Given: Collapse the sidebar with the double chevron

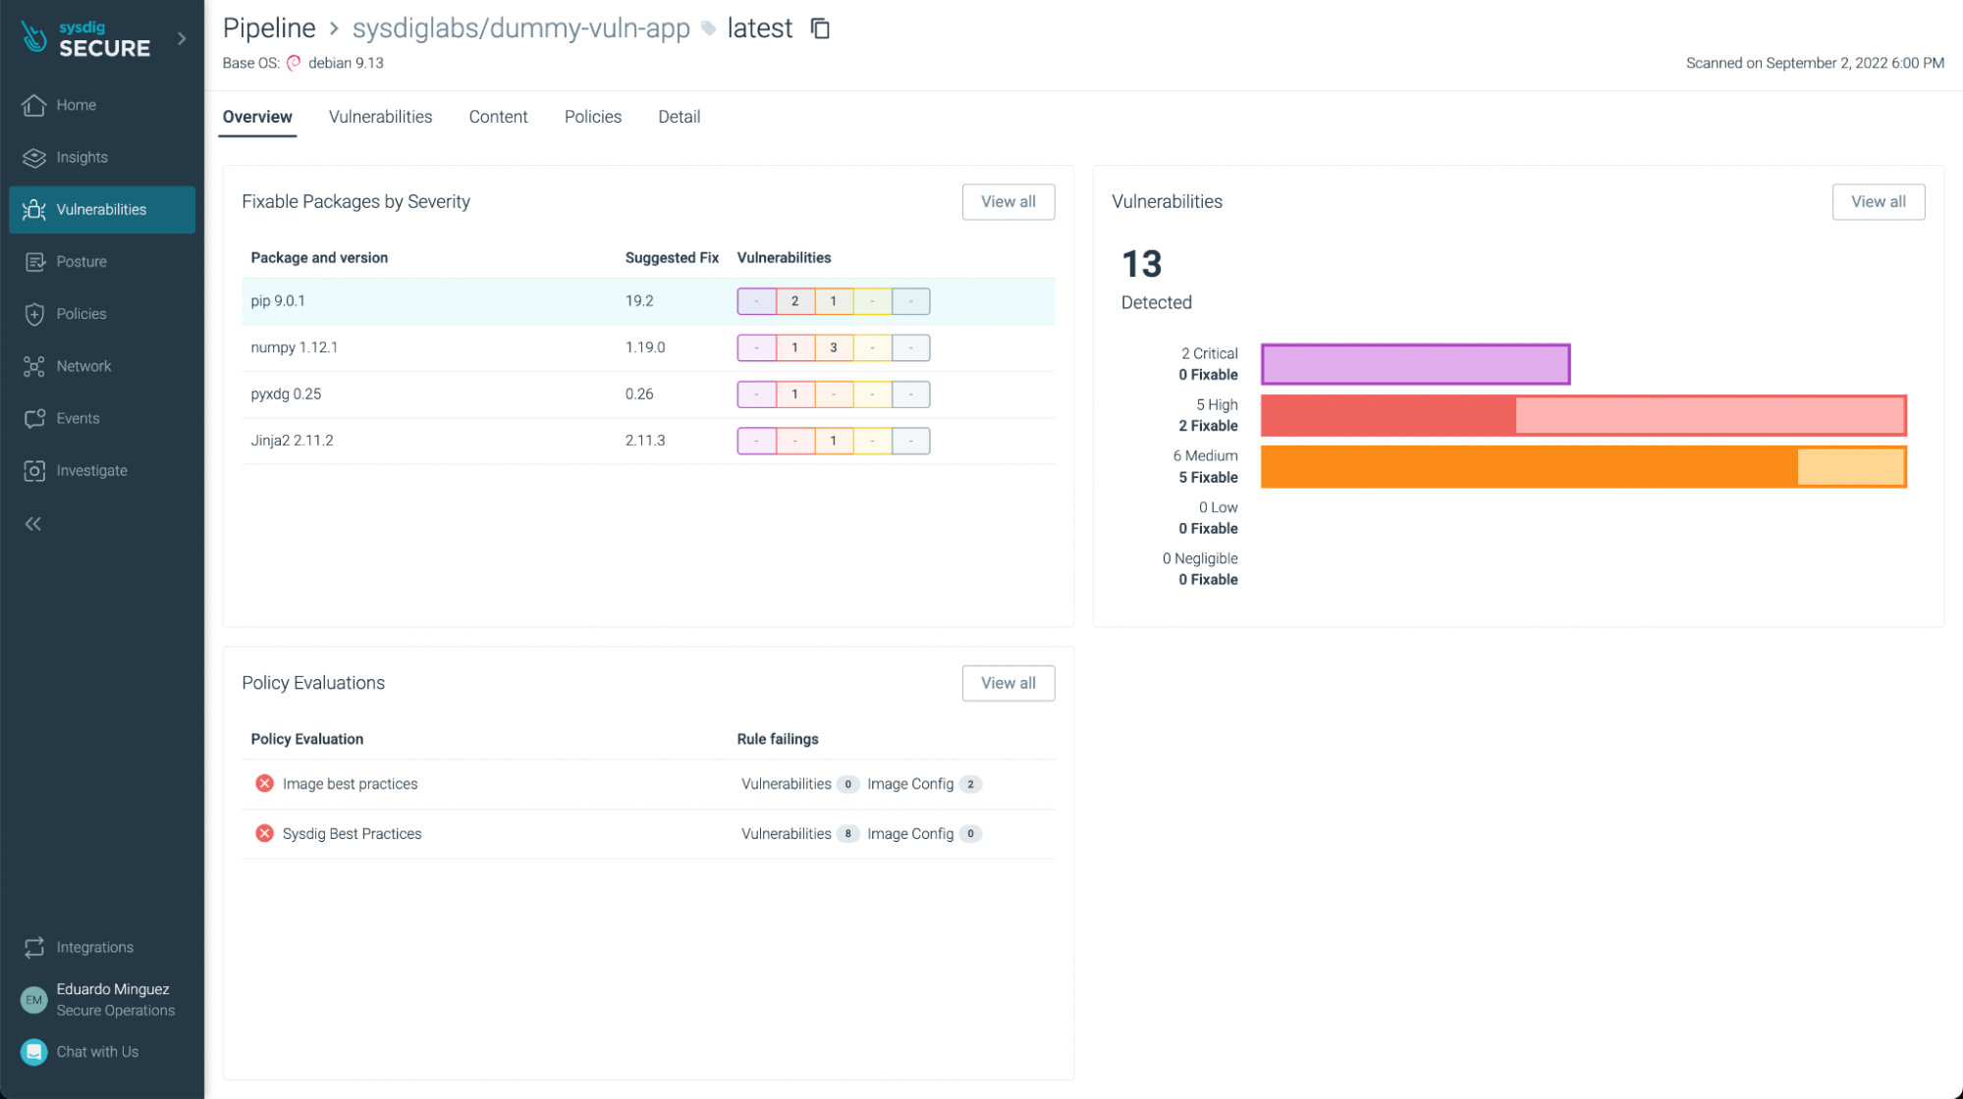Looking at the screenshot, I should point(33,524).
